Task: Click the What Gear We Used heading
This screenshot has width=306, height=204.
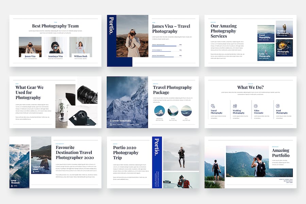Action: 30,92
